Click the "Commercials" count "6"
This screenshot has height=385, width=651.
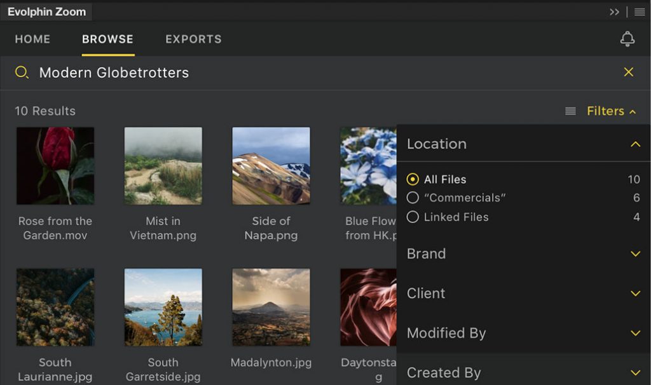click(636, 198)
